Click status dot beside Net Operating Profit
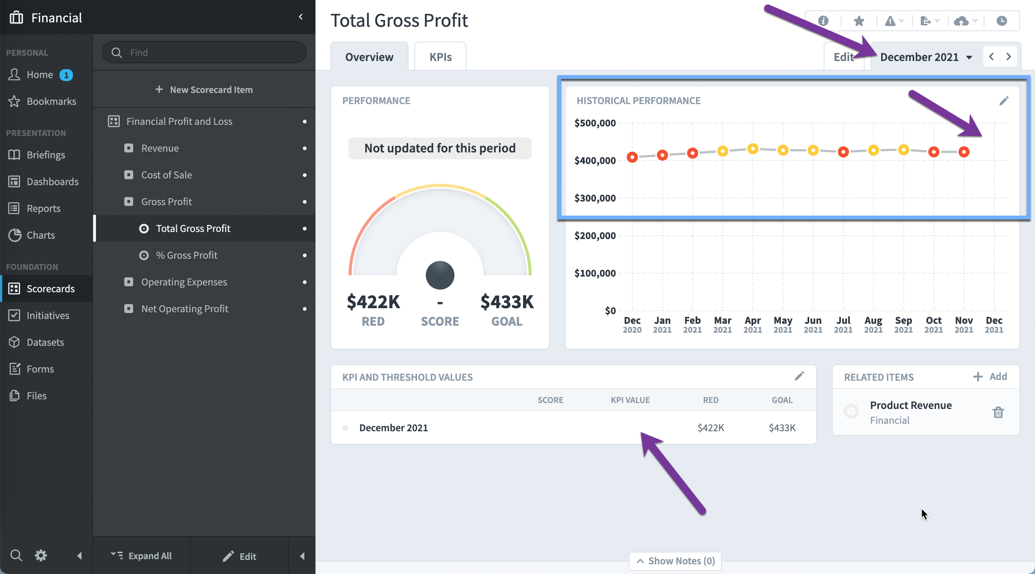 (x=305, y=309)
